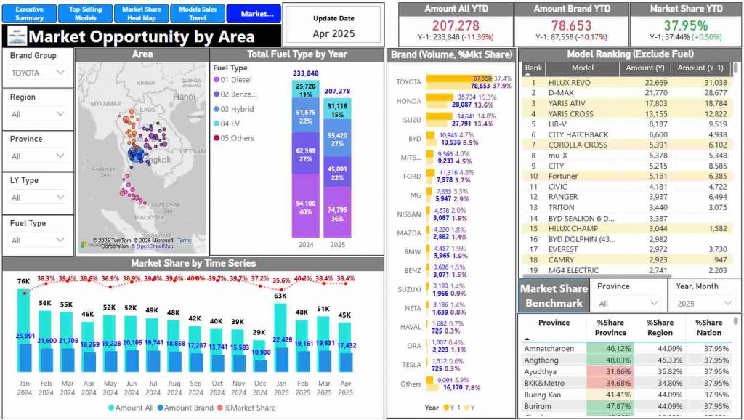Go to Market Share Heat Map tab
Screen dimensions: 744x420
(x=142, y=13)
